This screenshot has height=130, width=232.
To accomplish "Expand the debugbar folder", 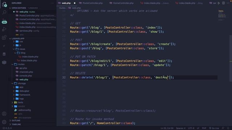I will (24, 91).
